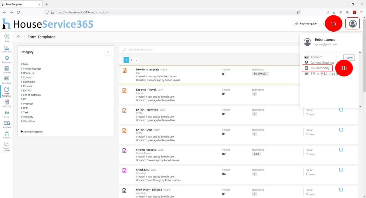Click the Check List document icon

coord(124,170)
